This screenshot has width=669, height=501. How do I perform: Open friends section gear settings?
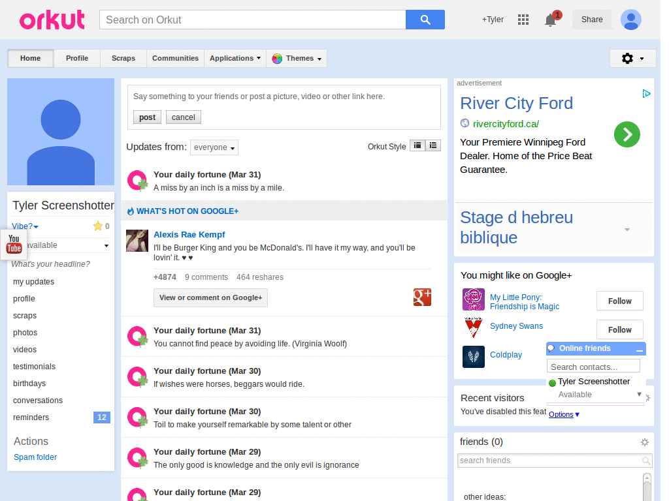645,442
